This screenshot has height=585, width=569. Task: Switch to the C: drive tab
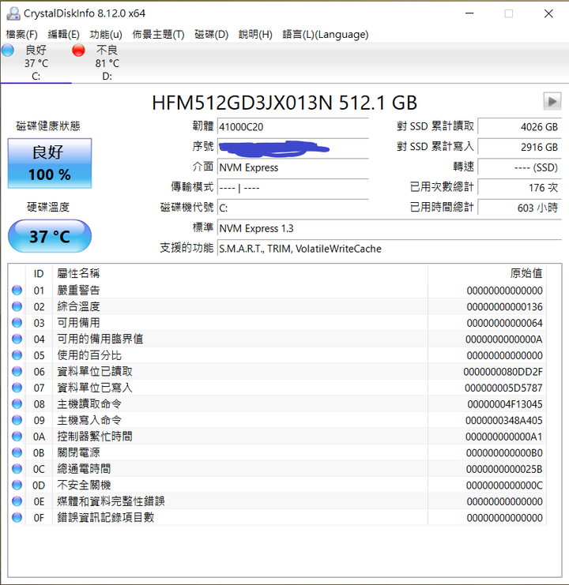tap(36, 62)
